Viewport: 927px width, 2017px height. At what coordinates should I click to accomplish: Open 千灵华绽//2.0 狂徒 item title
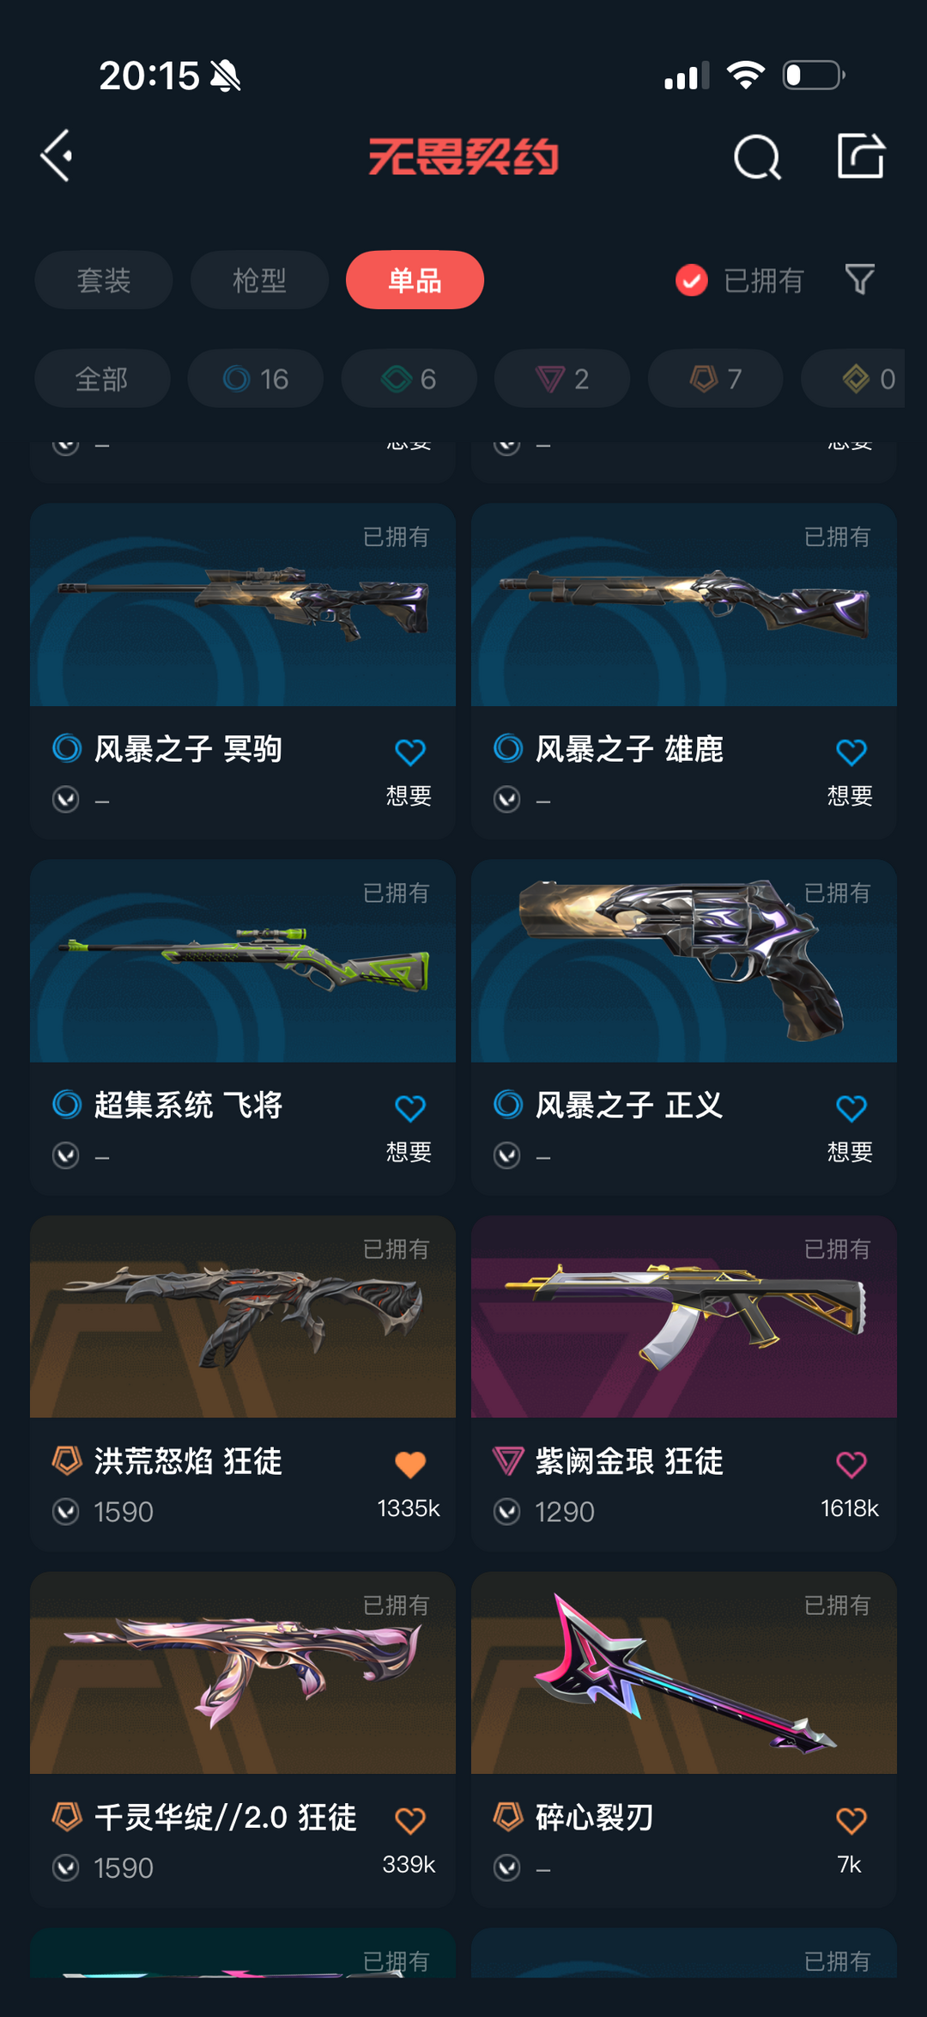pos(225,1818)
